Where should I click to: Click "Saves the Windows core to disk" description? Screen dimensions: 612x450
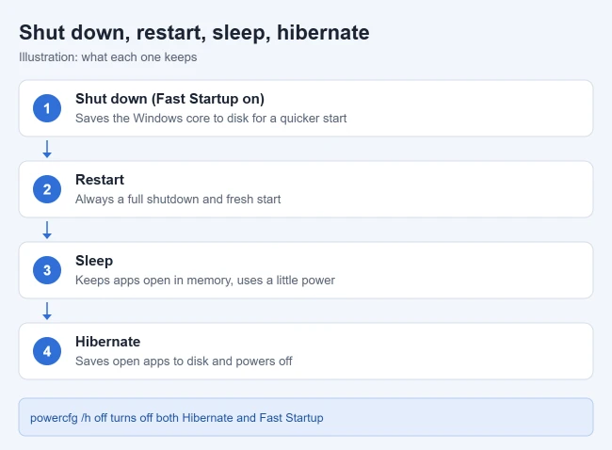coord(211,119)
